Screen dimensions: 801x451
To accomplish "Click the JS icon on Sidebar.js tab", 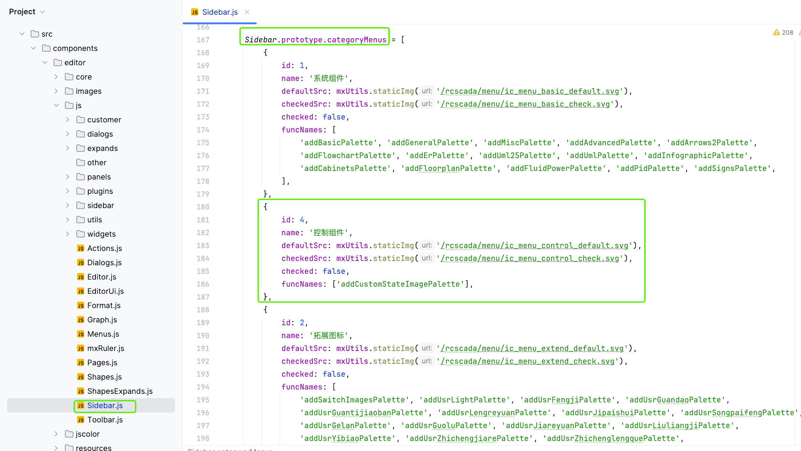I will point(195,12).
